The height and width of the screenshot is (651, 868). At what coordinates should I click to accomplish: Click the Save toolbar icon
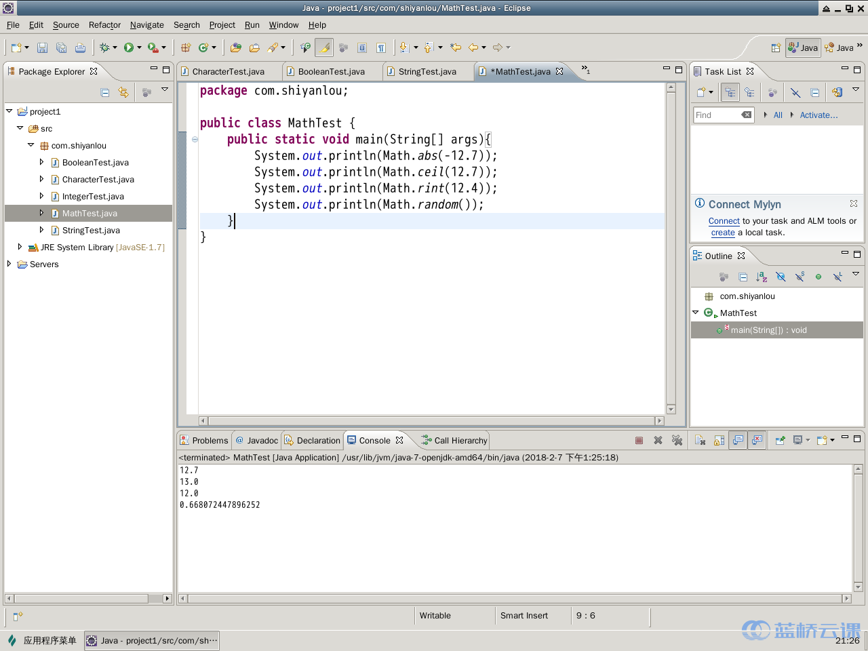[x=42, y=47]
